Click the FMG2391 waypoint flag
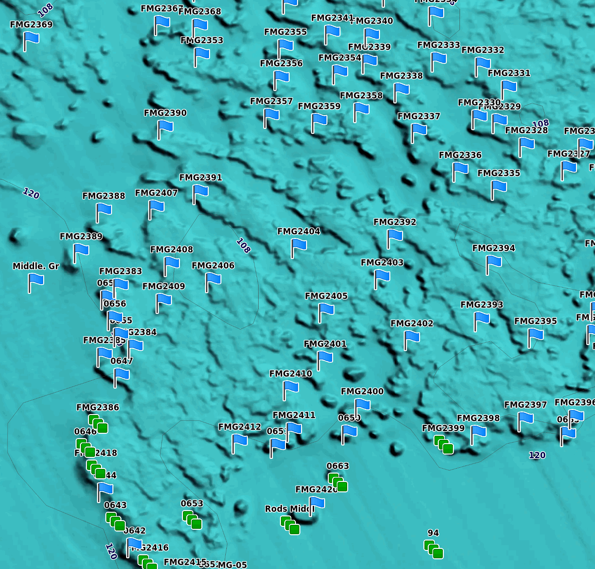Screen dimensions: 595x569 [201, 194]
